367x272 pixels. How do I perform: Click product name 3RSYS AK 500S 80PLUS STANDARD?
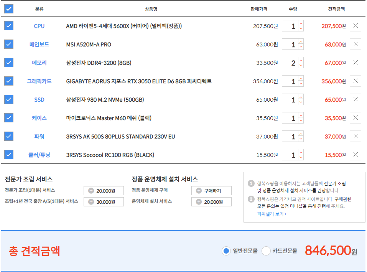click(120, 137)
